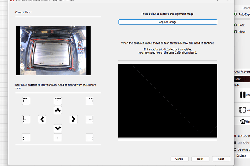Toggle Optimize Cut option in background
The width and height of the screenshot is (250, 166).
[x=236, y=150]
